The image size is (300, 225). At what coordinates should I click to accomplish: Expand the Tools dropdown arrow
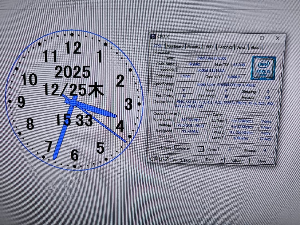click(221, 160)
